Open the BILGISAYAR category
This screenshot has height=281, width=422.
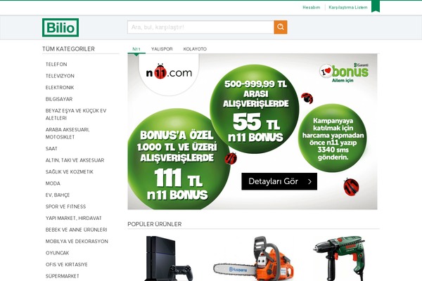click(x=59, y=99)
